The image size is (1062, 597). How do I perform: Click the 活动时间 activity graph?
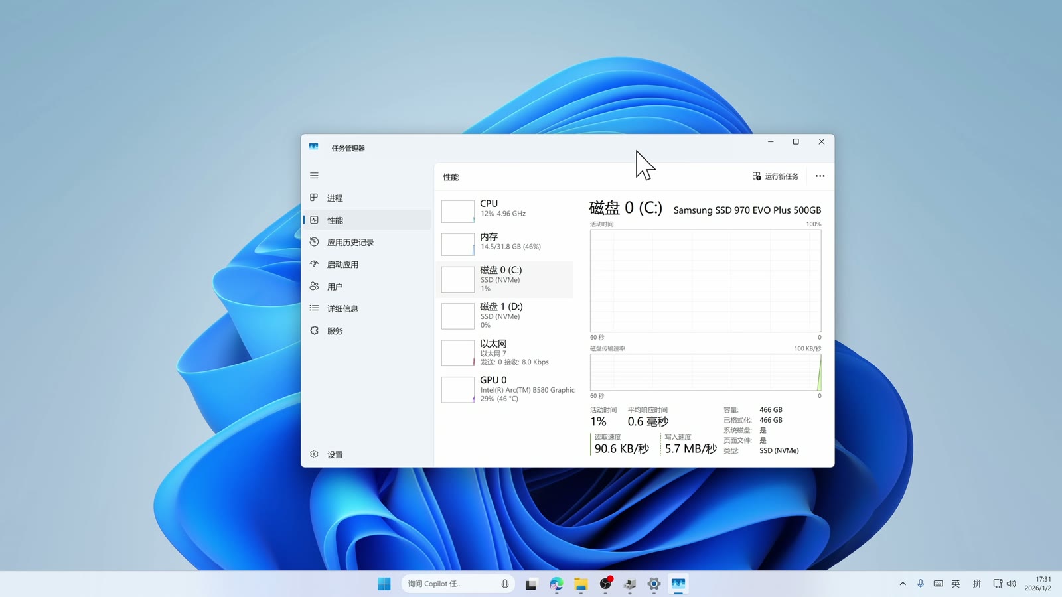point(706,281)
